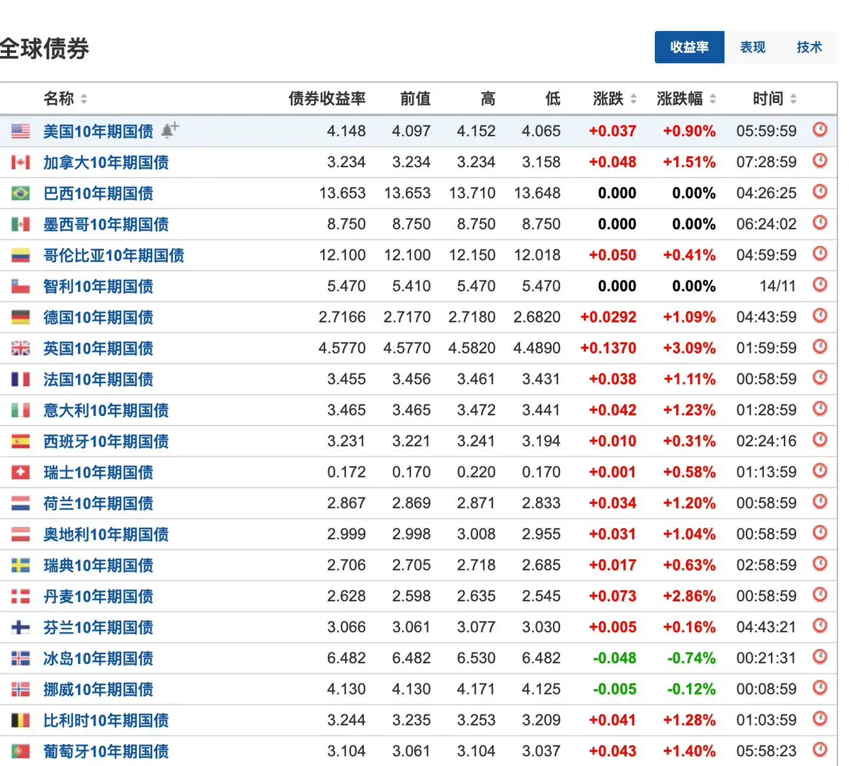Sort by 涨跌 column arrows
Viewport: 849px width, 766px height.
633,98
